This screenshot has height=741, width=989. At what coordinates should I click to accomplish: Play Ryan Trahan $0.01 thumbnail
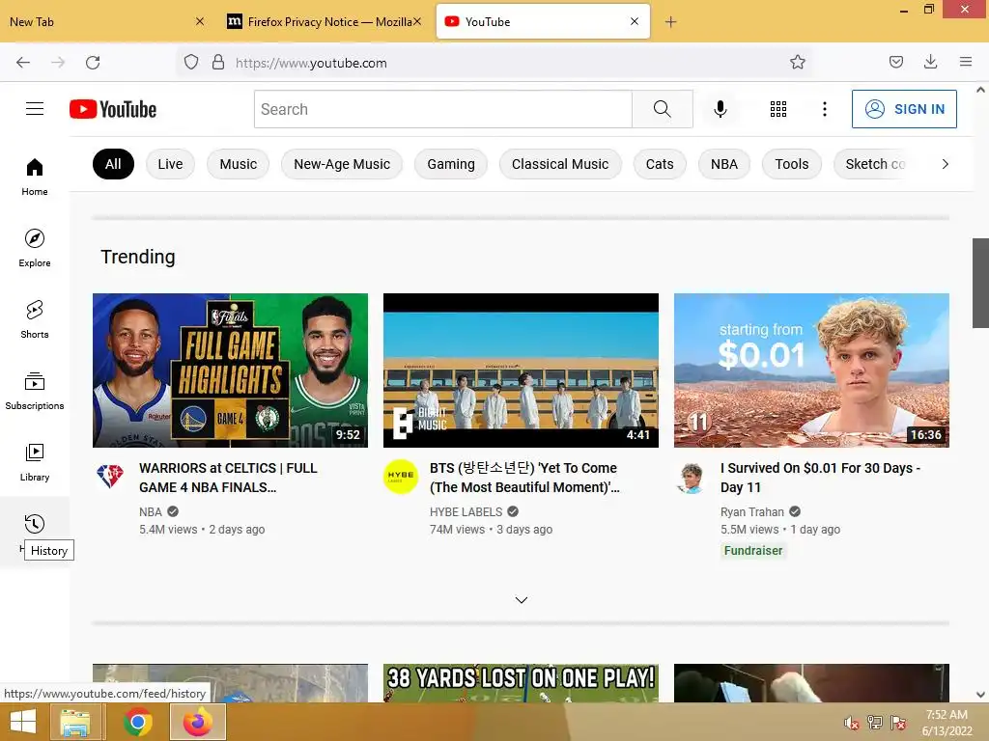(x=811, y=370)
